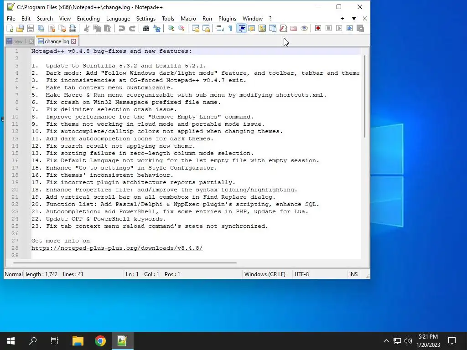Close the change.log tab via its X
The image size is (467, 350).
[73, 41]
